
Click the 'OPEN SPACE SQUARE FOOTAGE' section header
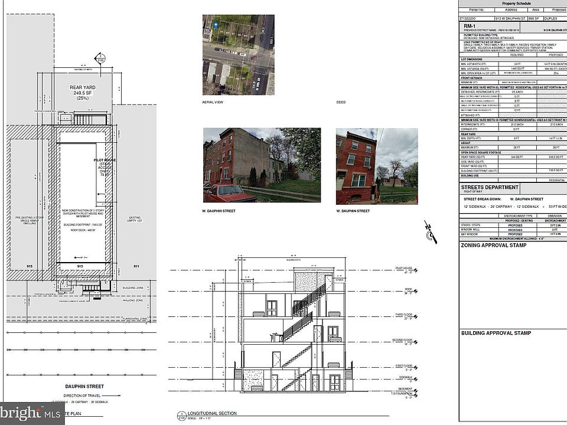481,152
